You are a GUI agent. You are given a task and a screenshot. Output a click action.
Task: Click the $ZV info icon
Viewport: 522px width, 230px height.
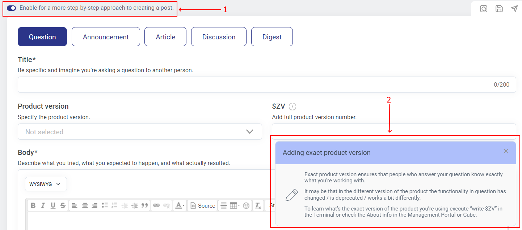coord(292,107)
